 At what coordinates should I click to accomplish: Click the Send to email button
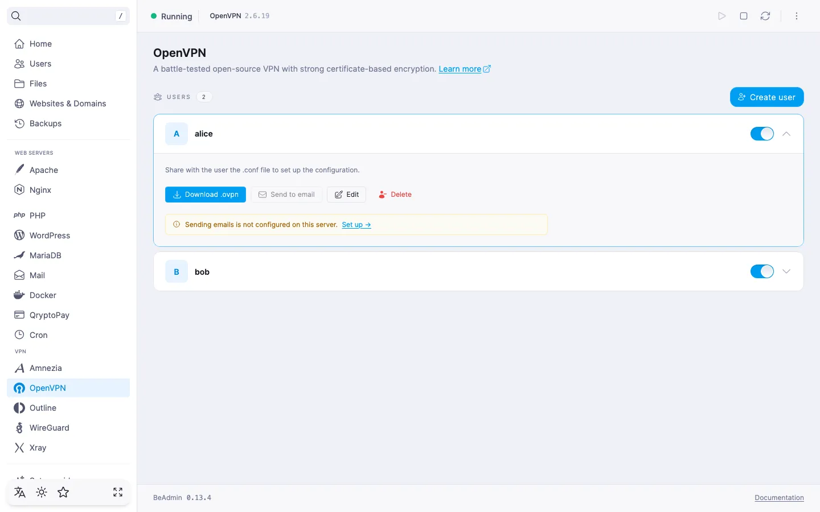tap(287, 195)
